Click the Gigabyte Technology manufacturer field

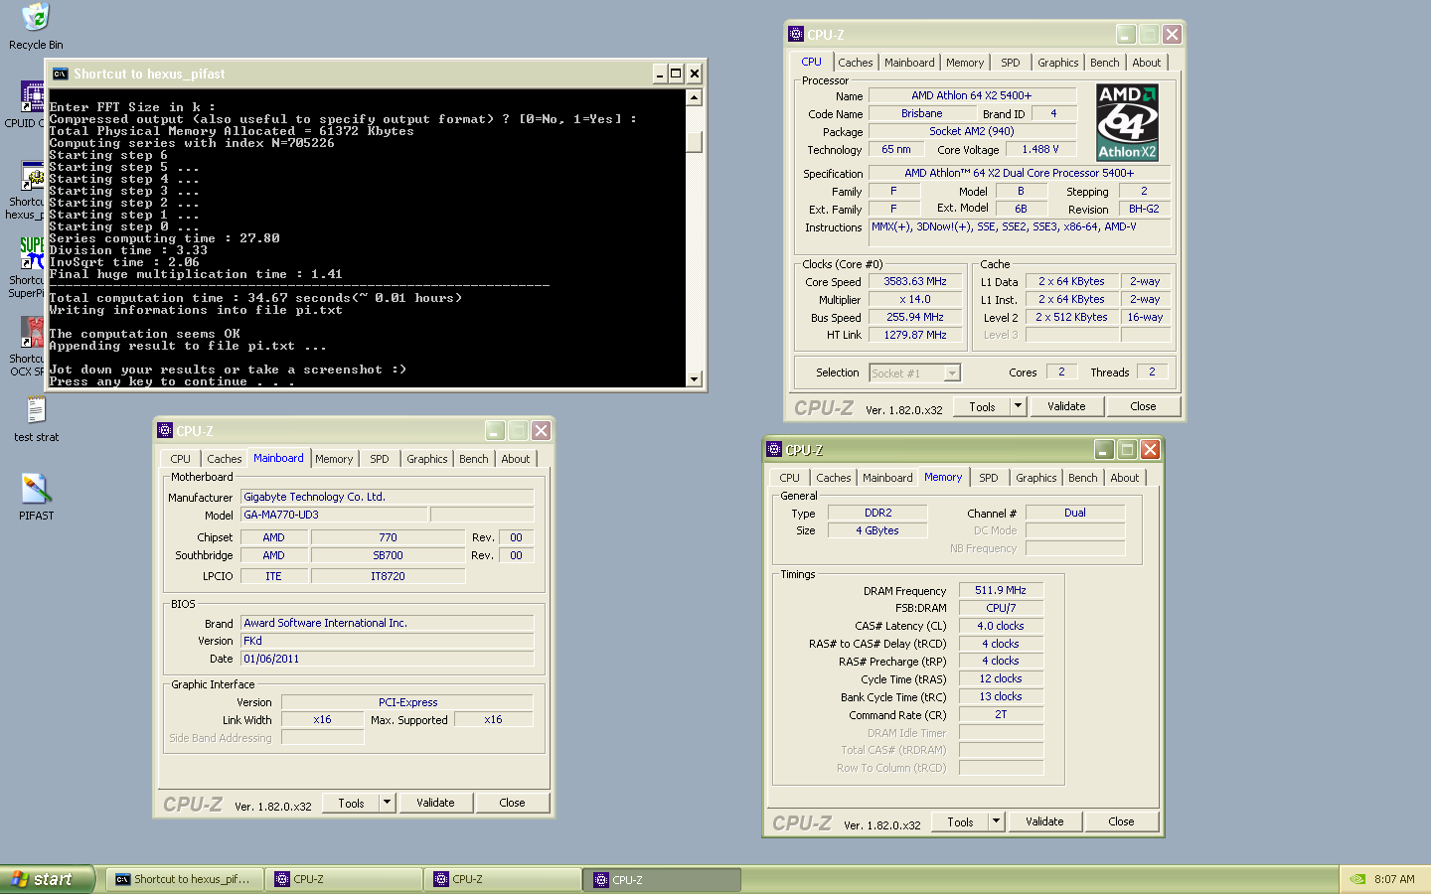click(387, 497)
